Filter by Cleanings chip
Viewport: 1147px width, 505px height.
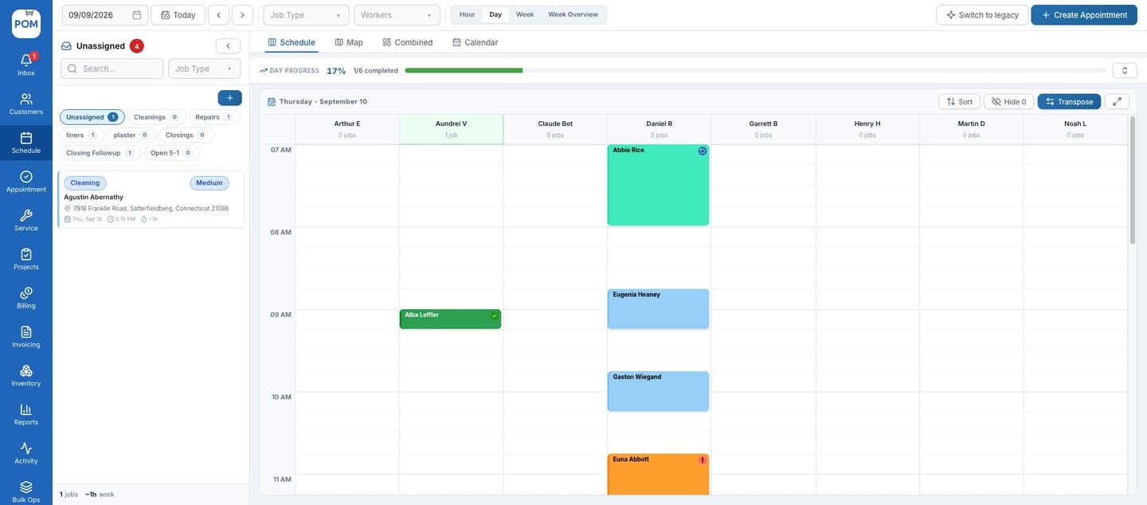pos(156,117)
